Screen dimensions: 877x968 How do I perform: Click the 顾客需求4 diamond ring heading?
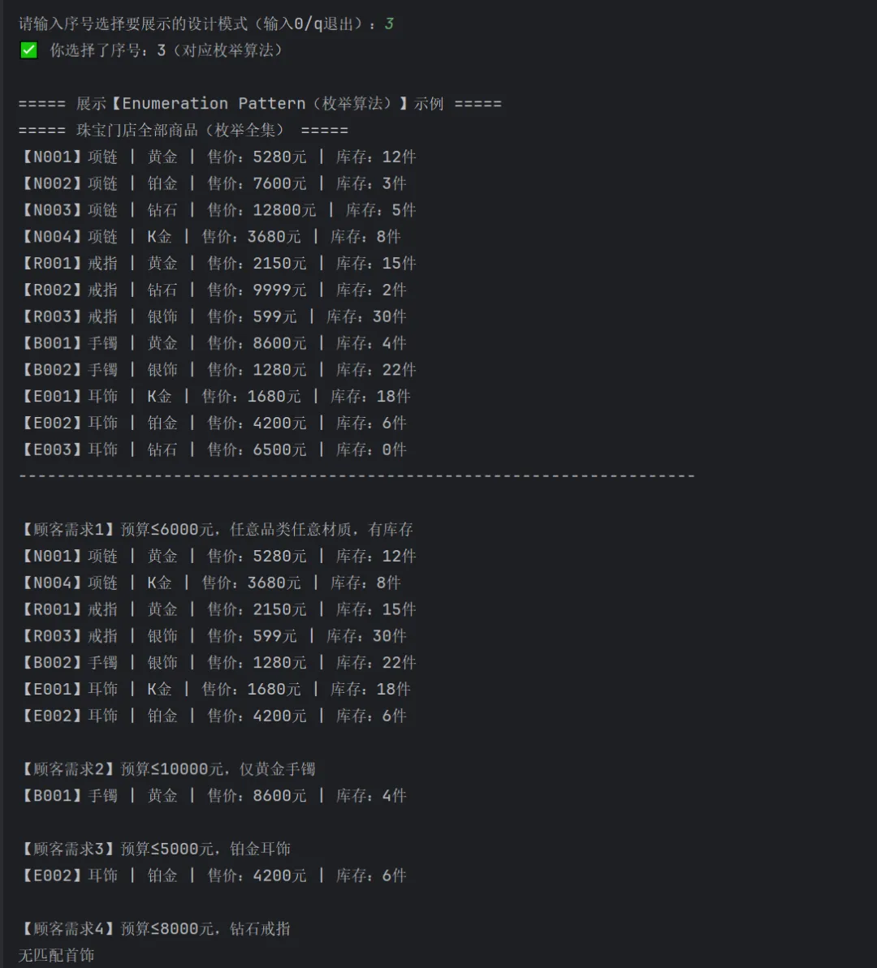pos(155,928)
